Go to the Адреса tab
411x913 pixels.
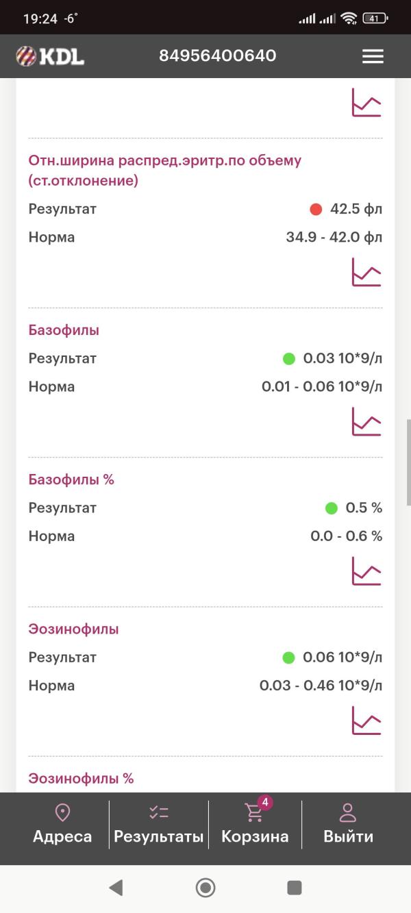(62, 824)
